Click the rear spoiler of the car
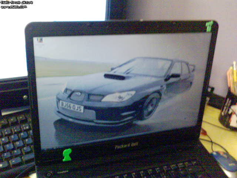The width and height of the screenshot is (237, 178). 191,67
